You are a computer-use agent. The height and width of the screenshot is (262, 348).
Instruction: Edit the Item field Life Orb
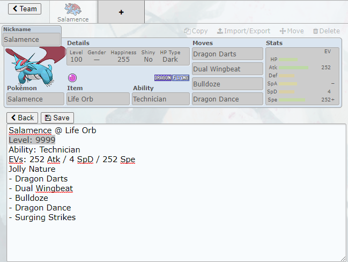[x=98, y=99]
